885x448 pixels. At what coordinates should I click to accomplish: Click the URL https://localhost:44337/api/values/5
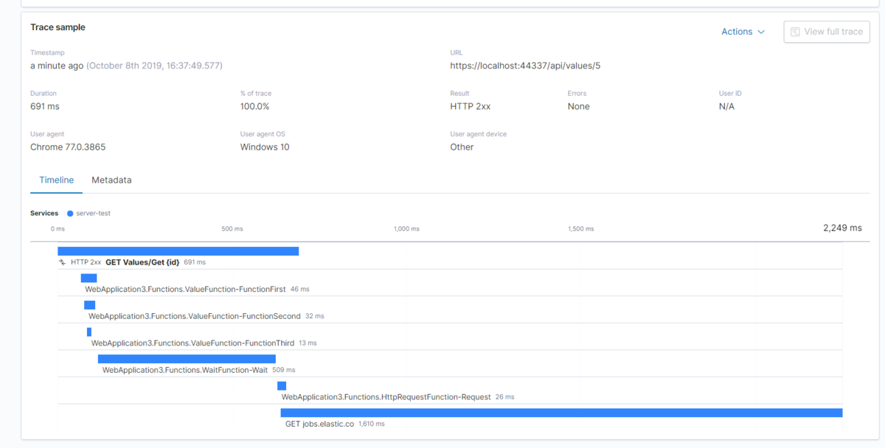pyautogui.click(x=525, y=66)
